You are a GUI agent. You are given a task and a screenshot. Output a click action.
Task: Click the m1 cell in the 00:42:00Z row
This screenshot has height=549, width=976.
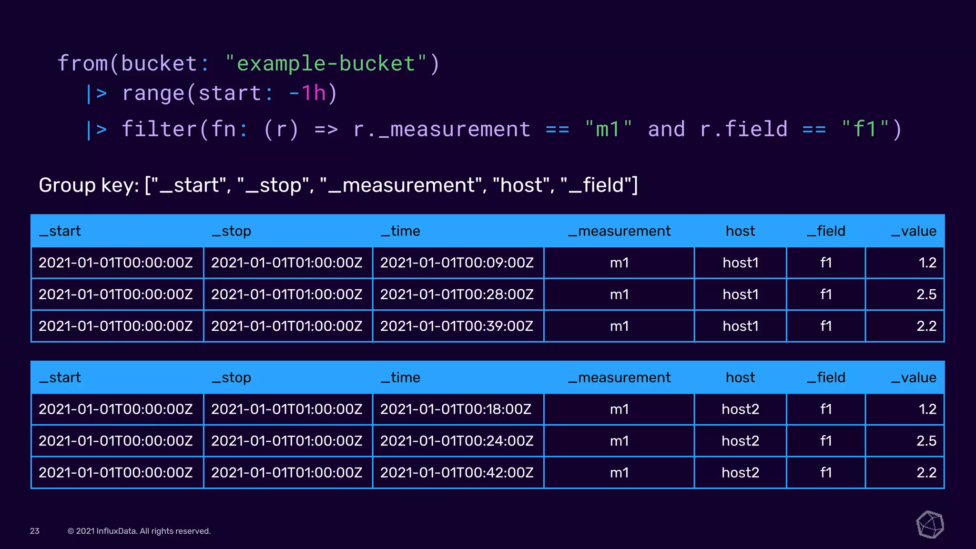click(619, 472)
